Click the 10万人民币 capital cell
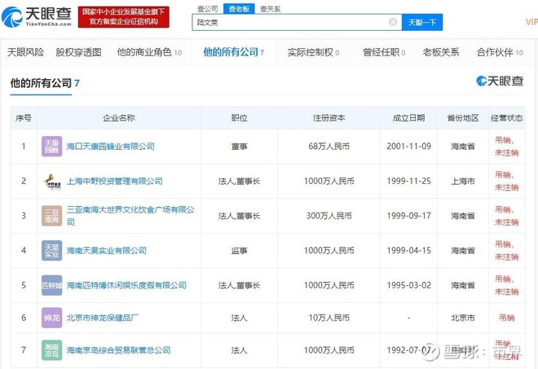Image resolution: width=538 pixels, height=369 pixels. 329,318
